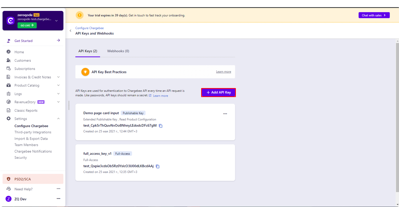Open Get Started in sidebar
This screenshot has width=399, height=207.
pyautogui.click(x=23, y=41)
